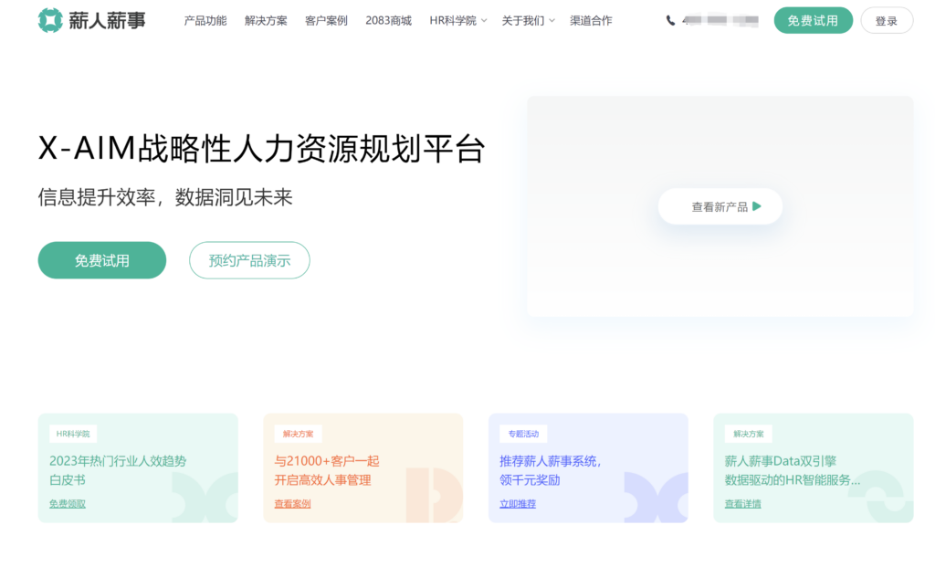Open 查看案例 in the orange card

tap(292, 503)
